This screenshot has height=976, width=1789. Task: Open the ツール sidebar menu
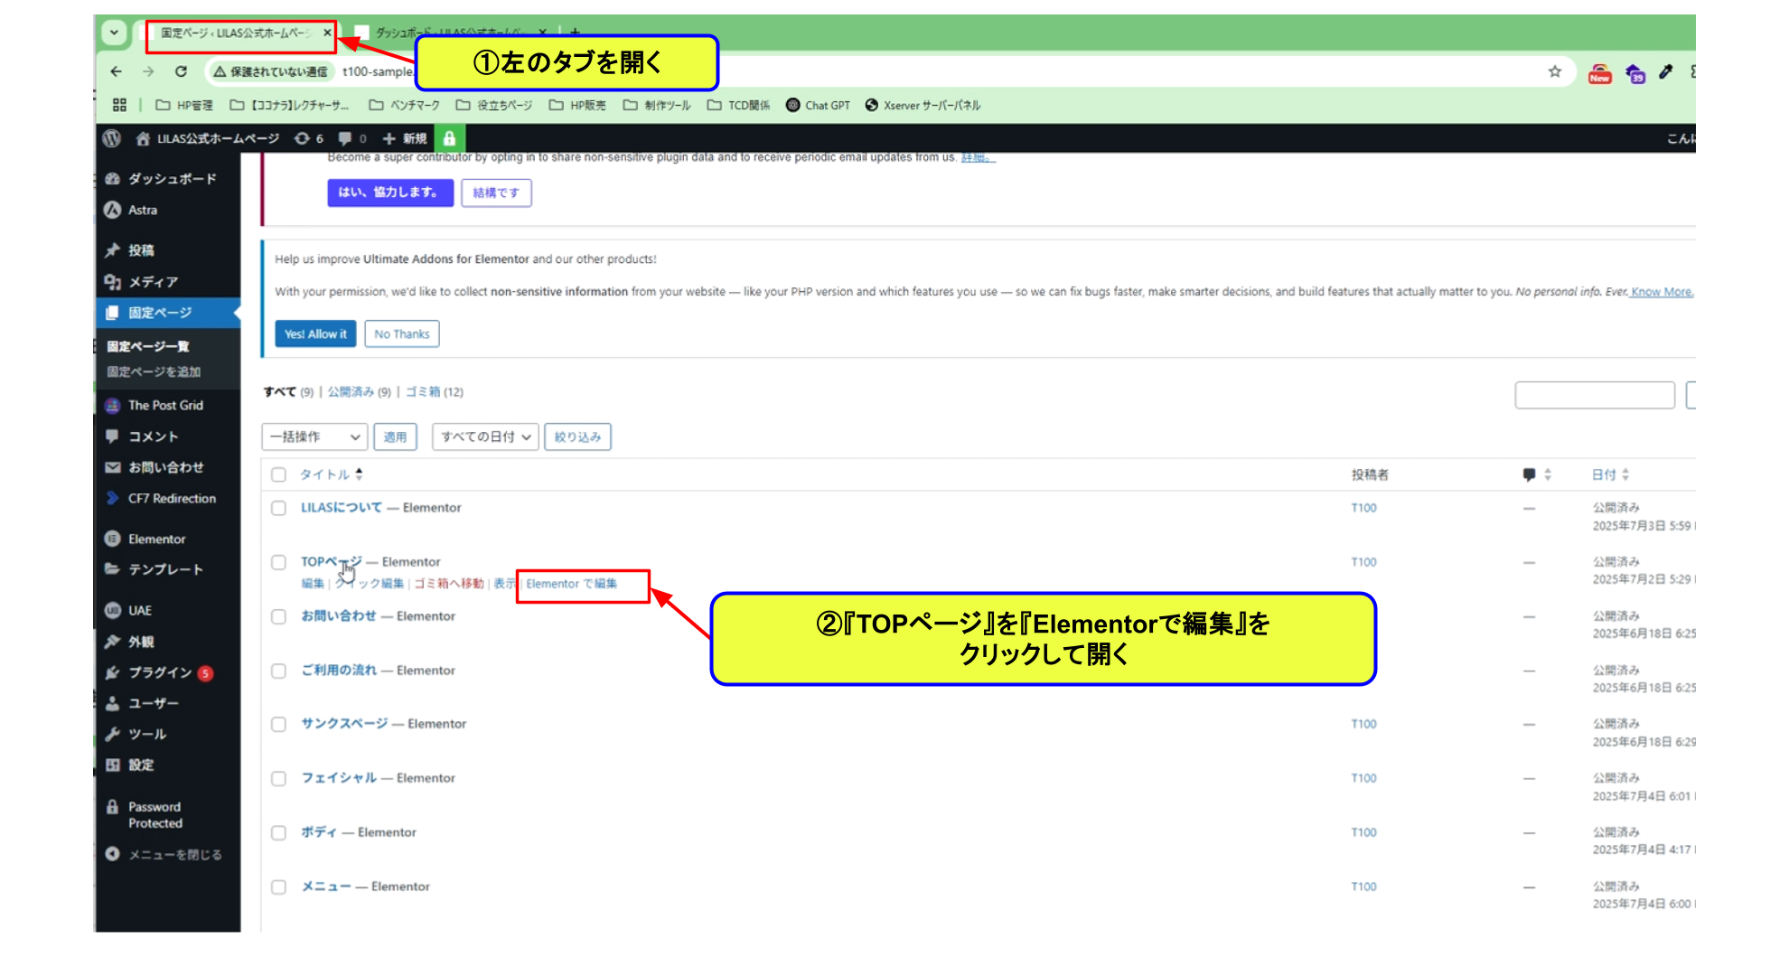click(168, 734)
